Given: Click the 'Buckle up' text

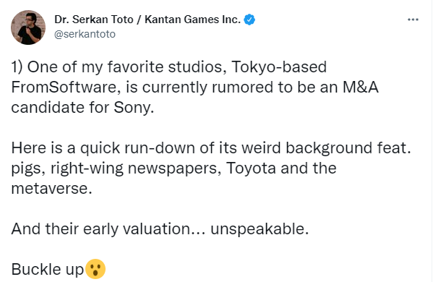Looking at the screenshot, I should point(47,270).
